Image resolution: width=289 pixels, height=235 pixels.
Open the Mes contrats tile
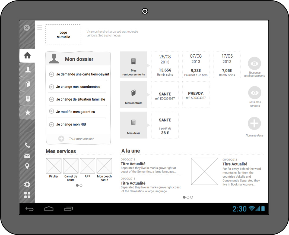[x=134, y=95]
